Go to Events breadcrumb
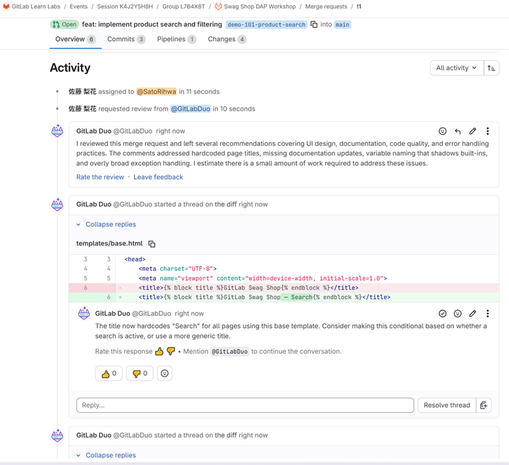Viewport: 509px width, 465px height. (x=78, y=6)
